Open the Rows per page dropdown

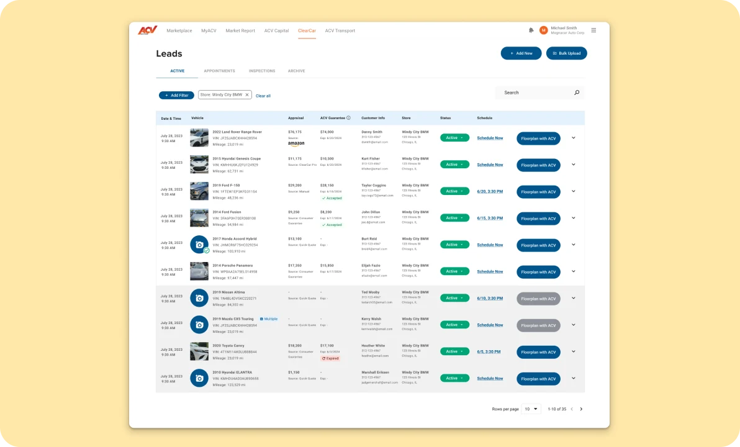(x=531, y=409)
